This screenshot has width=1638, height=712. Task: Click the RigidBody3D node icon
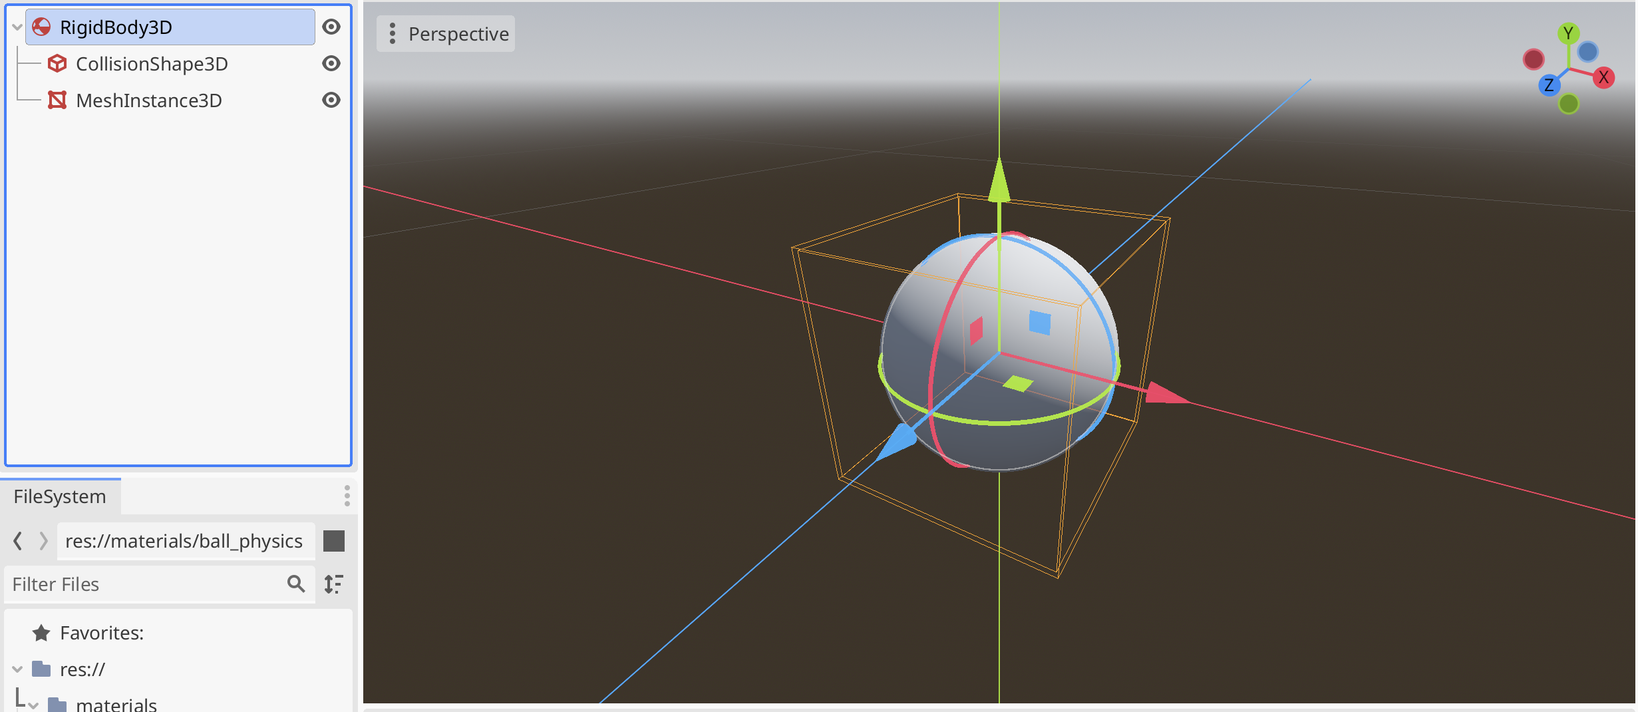pos(41,27)
